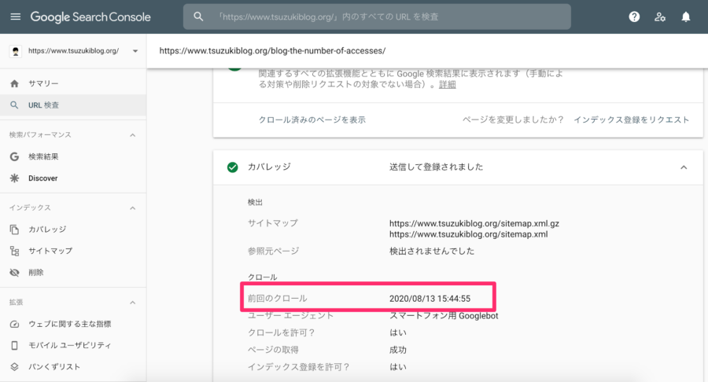Viewport: 708px width, 382px height.
Task: Open ウェブに関する主な指標 report
Action: (x=72, y=324)
